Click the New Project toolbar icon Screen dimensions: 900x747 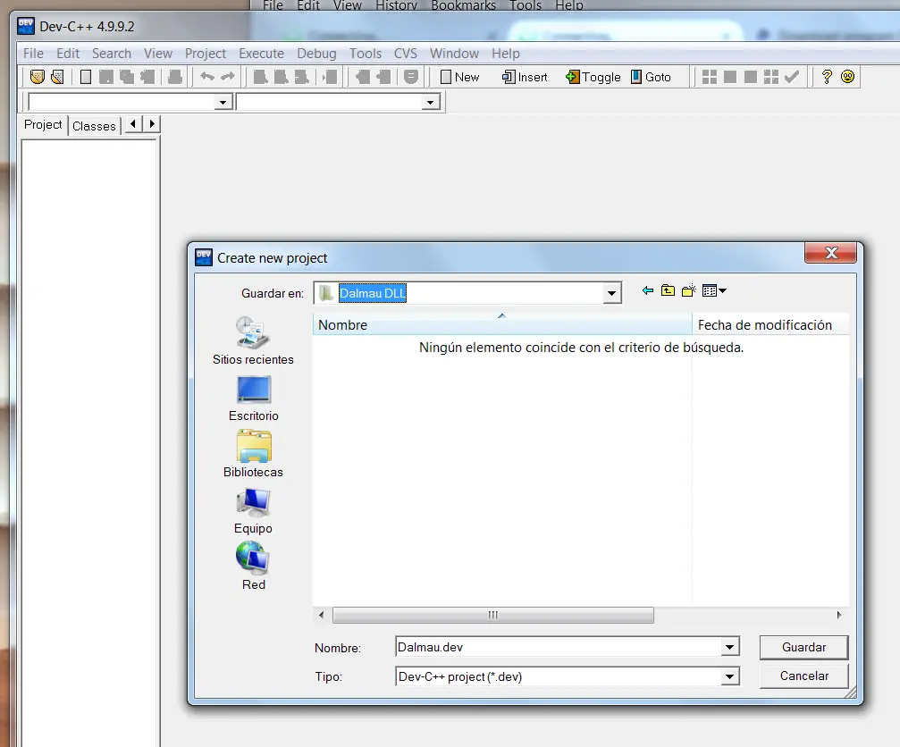point(38,77)
